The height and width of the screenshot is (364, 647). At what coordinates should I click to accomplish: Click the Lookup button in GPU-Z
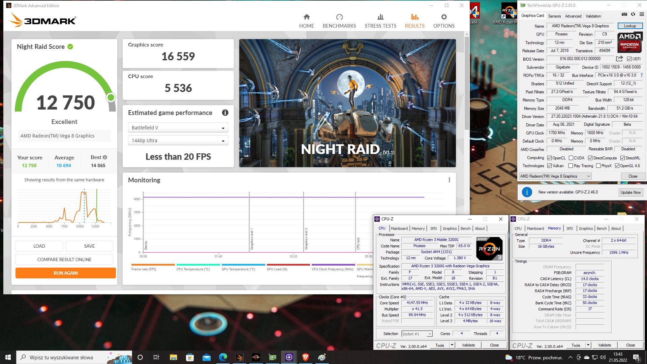(630, 26)
